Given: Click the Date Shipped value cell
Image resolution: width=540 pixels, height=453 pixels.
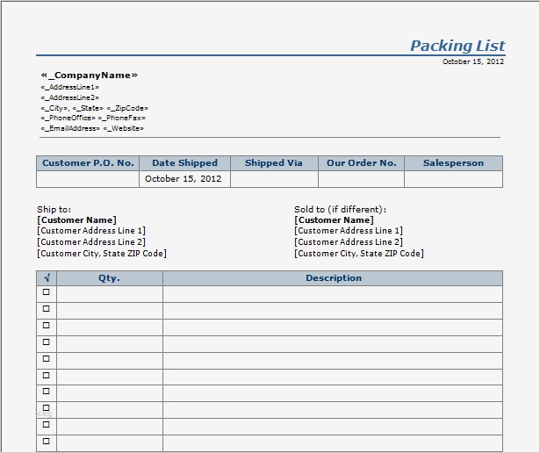Looking at the screenshot, I should coord(185,179).
